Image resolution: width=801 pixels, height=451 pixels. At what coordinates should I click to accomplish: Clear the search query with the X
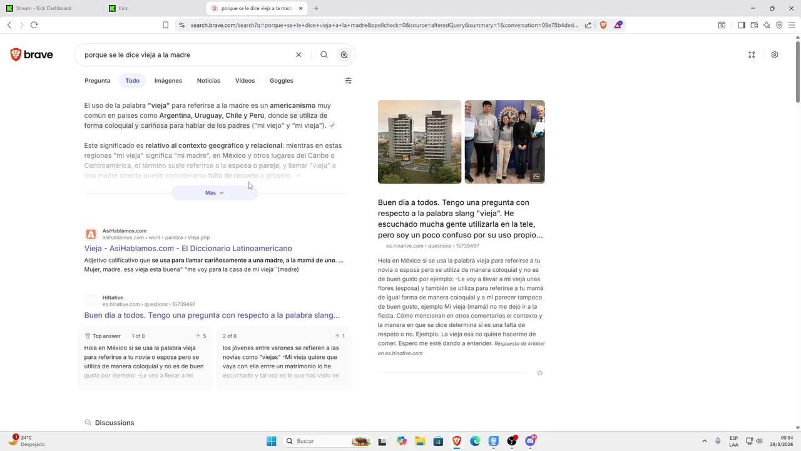(x=298, y=54)
